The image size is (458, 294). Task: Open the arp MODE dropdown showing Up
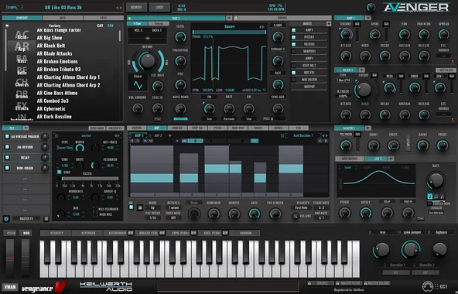tap(152, 207)
